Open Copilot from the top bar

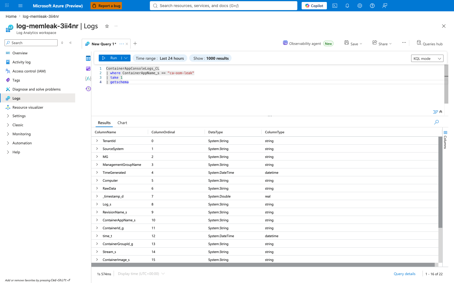[x=314, y=6]
